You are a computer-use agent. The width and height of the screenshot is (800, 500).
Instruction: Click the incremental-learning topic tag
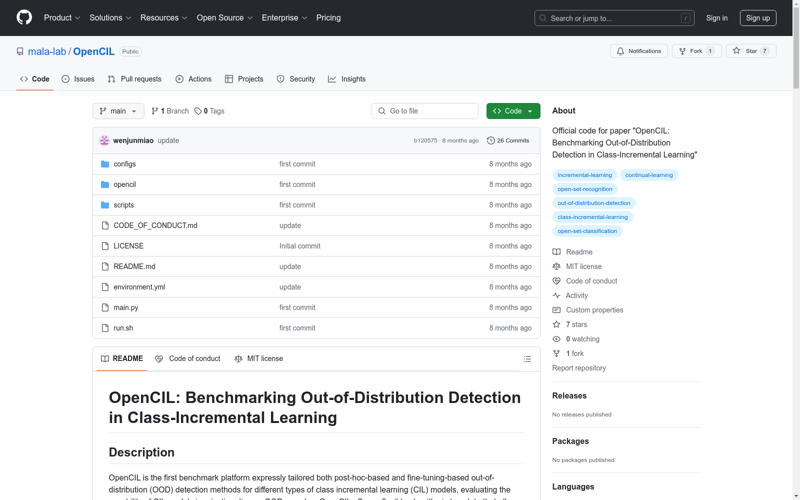[584, 175]
